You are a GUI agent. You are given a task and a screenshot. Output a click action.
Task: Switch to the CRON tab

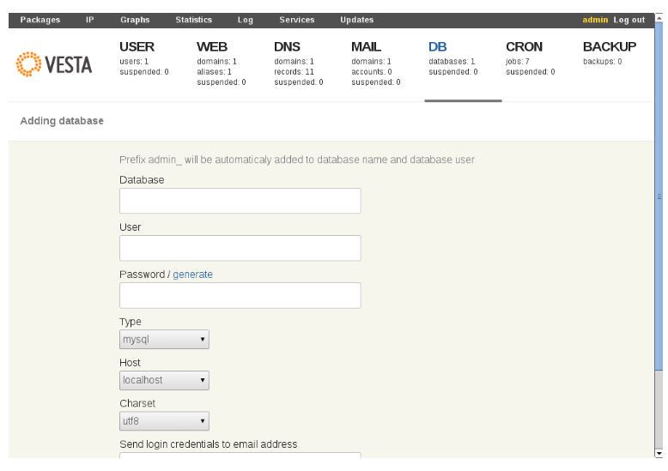coord(524,46)
